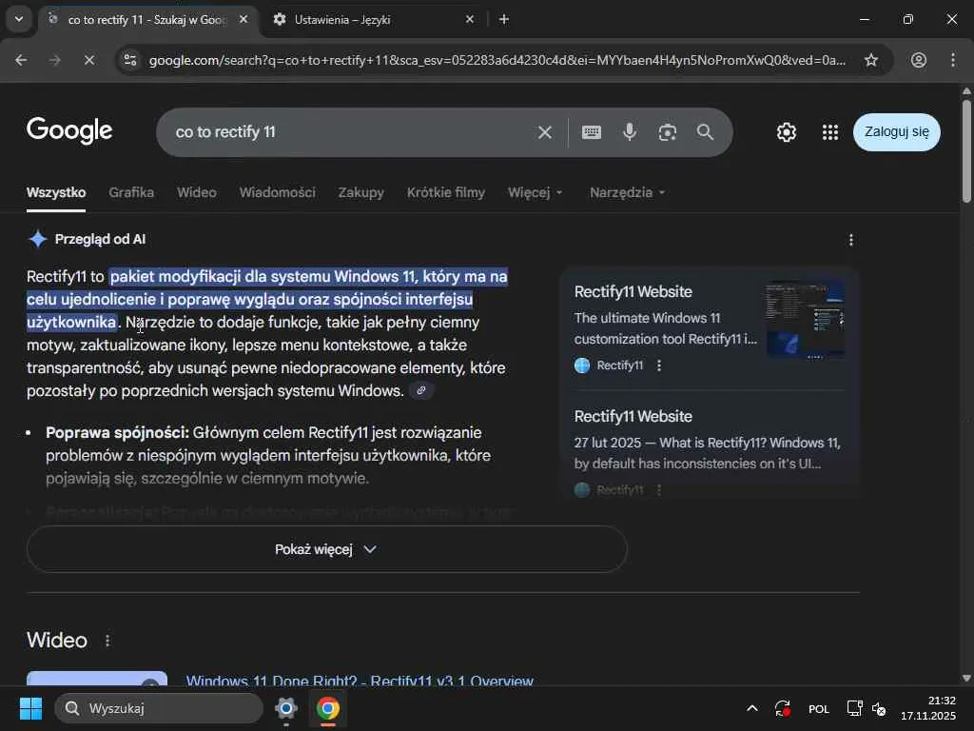Open Google quick settings gear
Viewport: 974px width, 731px height.
[x=787, y=131]
